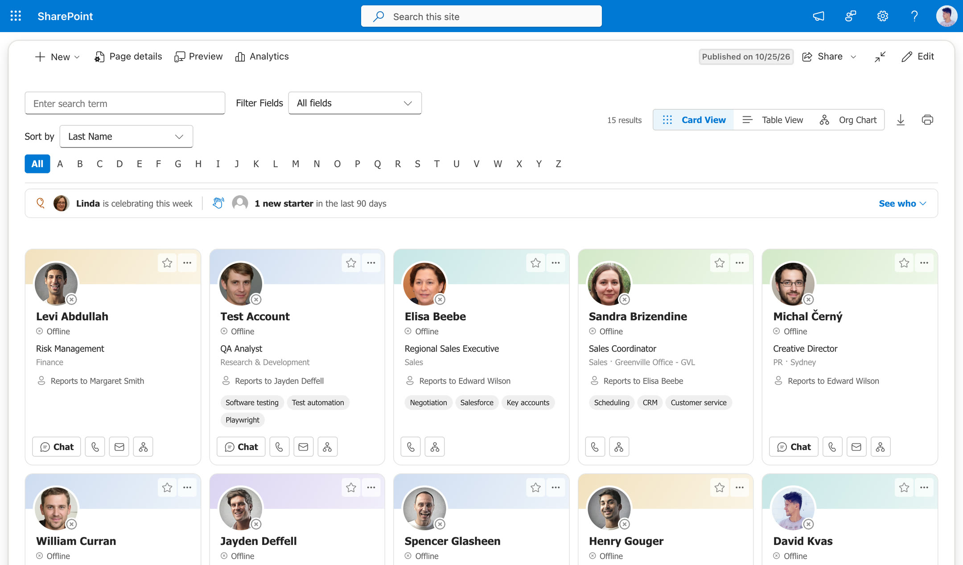Open Analytics for the page
This screenshot has width=963, height=565.
pyautogui.click(x=262, y=57)
